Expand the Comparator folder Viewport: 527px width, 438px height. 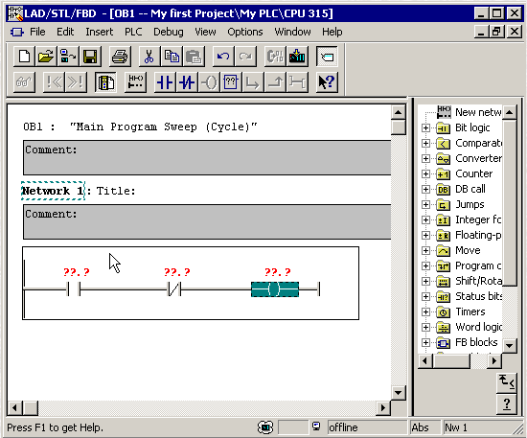point(425,143)
